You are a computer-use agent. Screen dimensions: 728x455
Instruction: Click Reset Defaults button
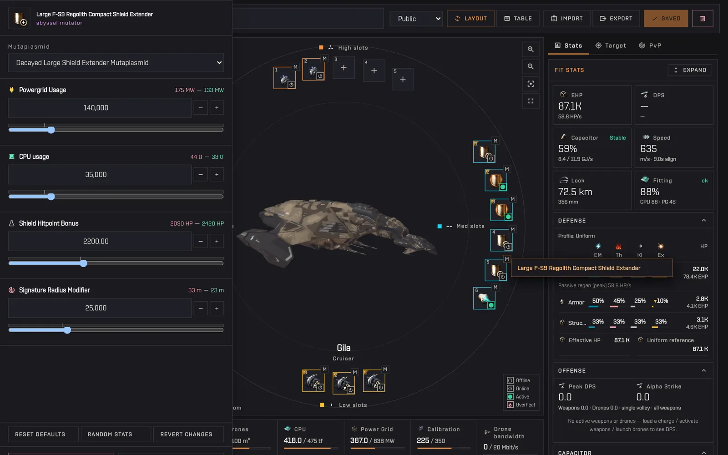[43, 435]
